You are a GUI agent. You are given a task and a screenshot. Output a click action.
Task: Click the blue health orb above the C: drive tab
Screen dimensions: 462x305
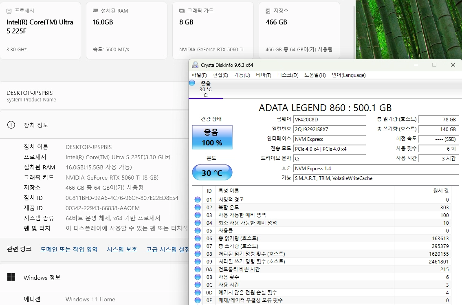[192, 83]
